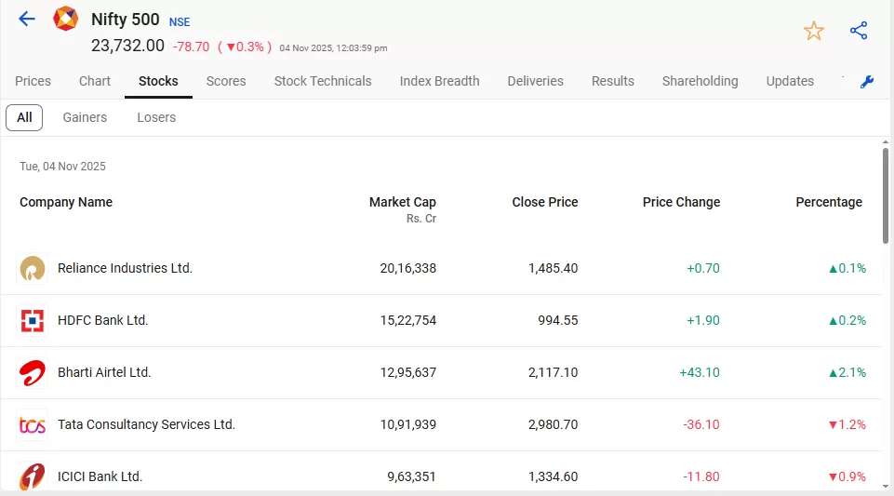Screen dimensions: 894x496
Task: Click the Bharti Airtel logo
Action: (33, 373)
